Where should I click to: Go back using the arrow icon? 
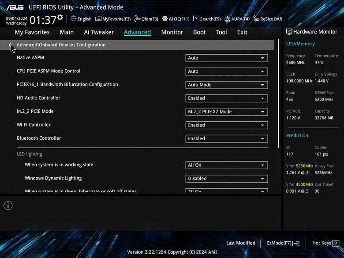click(11, 45)
